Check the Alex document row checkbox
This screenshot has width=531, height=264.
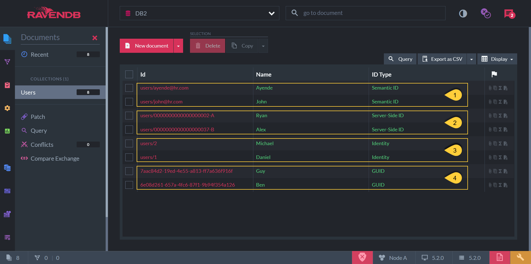pyautogui.click(x=129, y=129)
